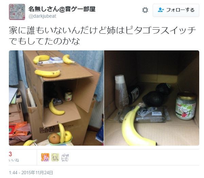
Task: Click the white sketch liker avatar
Action: tap(65, 157)
